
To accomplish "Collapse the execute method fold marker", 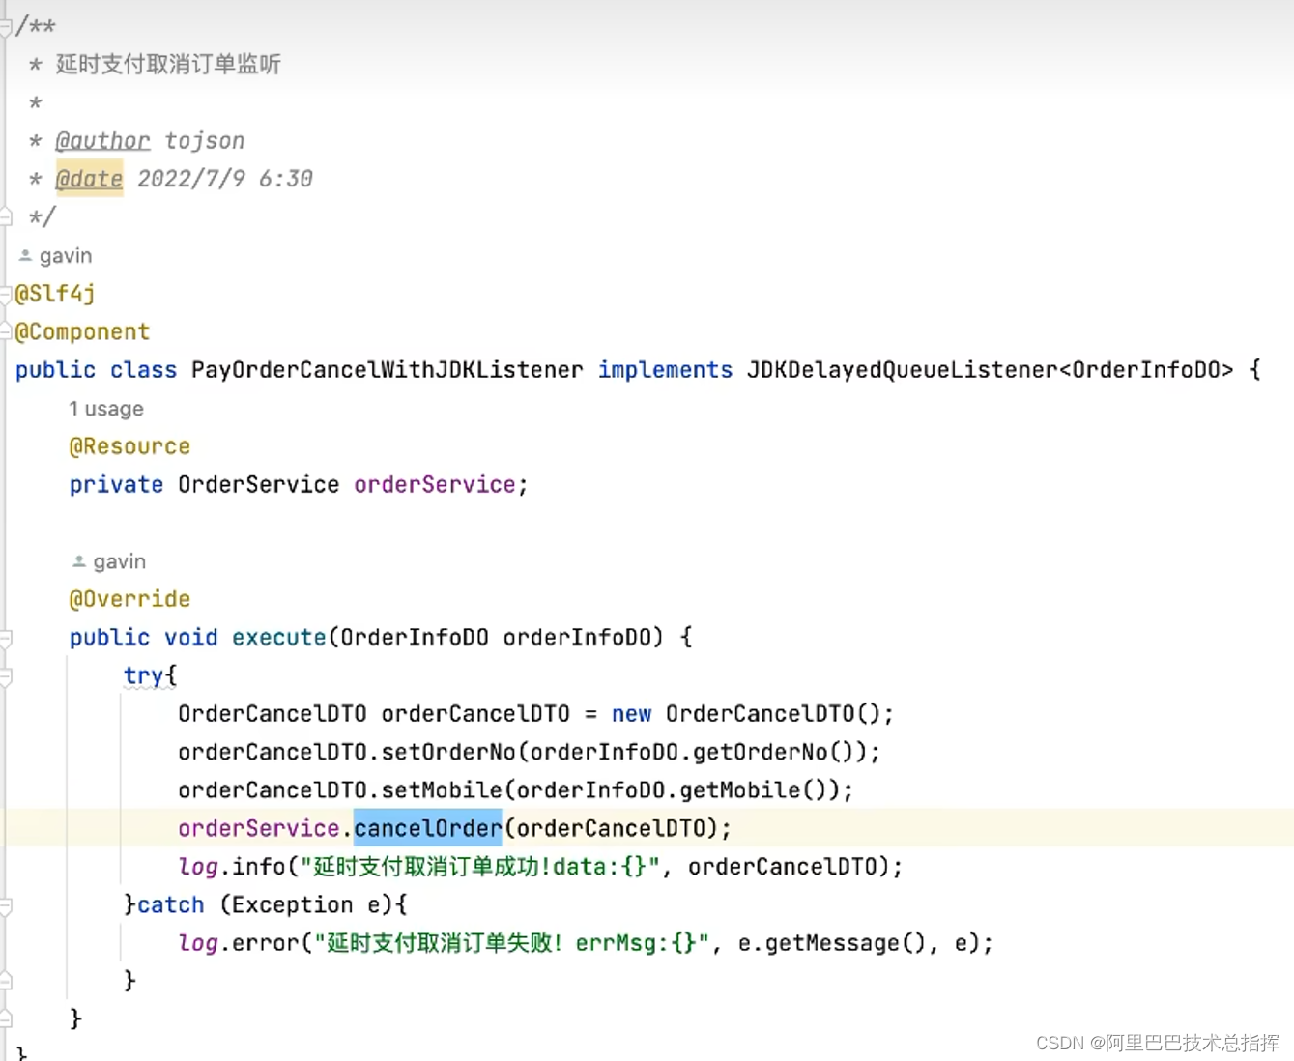I will click(5, 638).
